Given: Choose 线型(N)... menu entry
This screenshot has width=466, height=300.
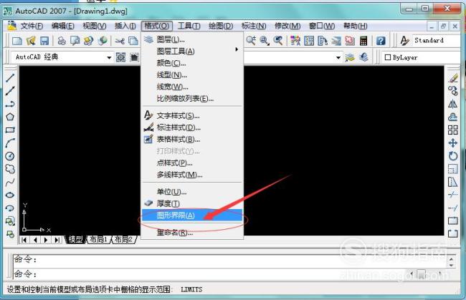Looking at the screenshot, I should pyautogui.click(x=192, y=74).
